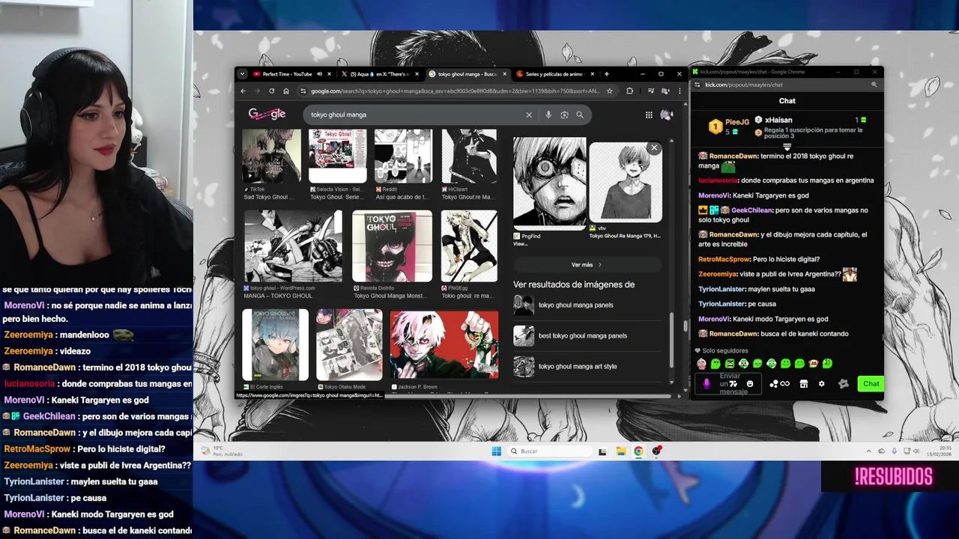Open the Tokyo Otaku Mode image result
The width and height of the screenshot is (959, 539).
[349, 345]
